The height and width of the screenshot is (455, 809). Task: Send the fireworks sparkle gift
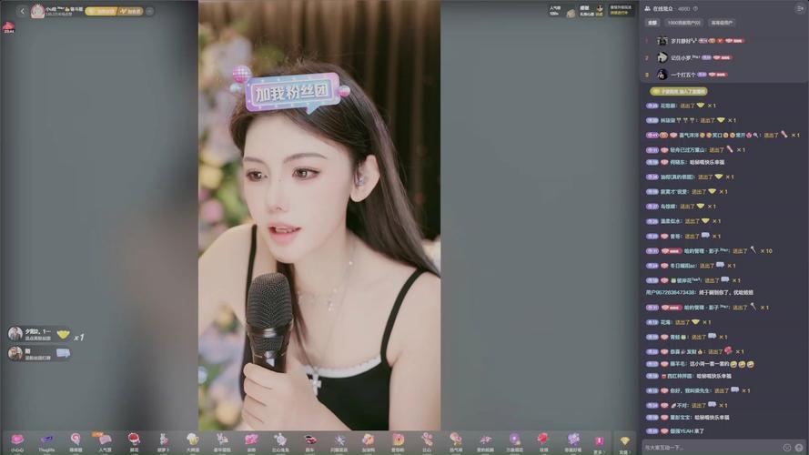tap(339, 442)
